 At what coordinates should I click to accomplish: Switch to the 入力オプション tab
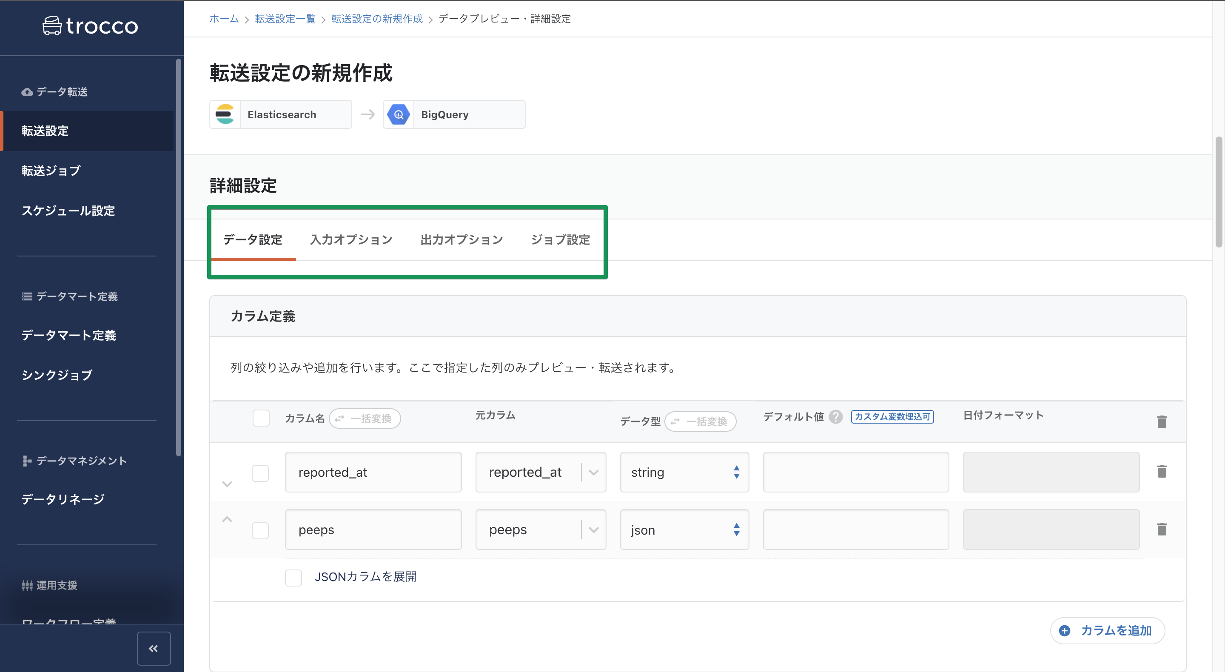pos(351,240)
